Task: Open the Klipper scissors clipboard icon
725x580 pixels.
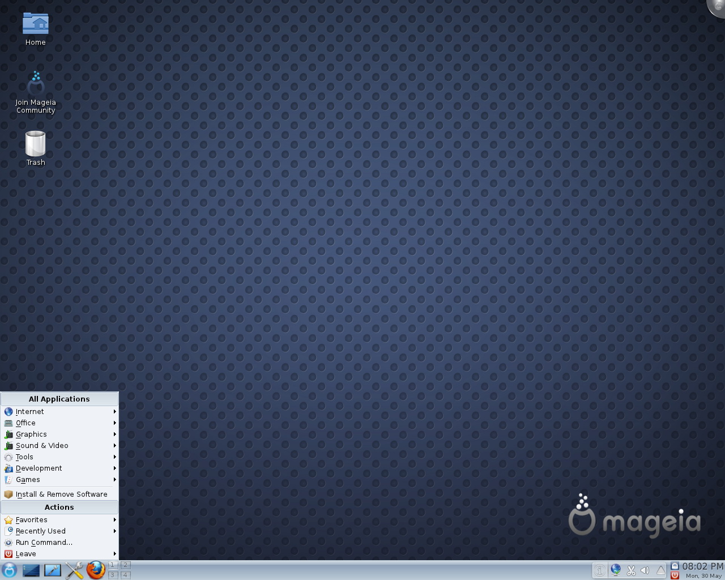Action: point(631,570)
